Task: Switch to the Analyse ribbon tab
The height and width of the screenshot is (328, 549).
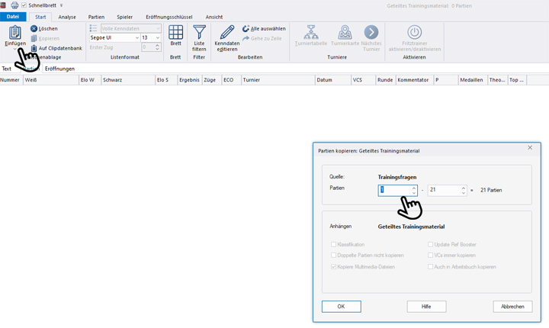Action: [x=67, y=16]
